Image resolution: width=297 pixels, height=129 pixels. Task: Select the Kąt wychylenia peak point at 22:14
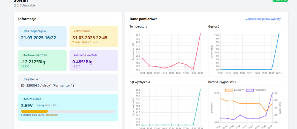[x=200, y=89]
